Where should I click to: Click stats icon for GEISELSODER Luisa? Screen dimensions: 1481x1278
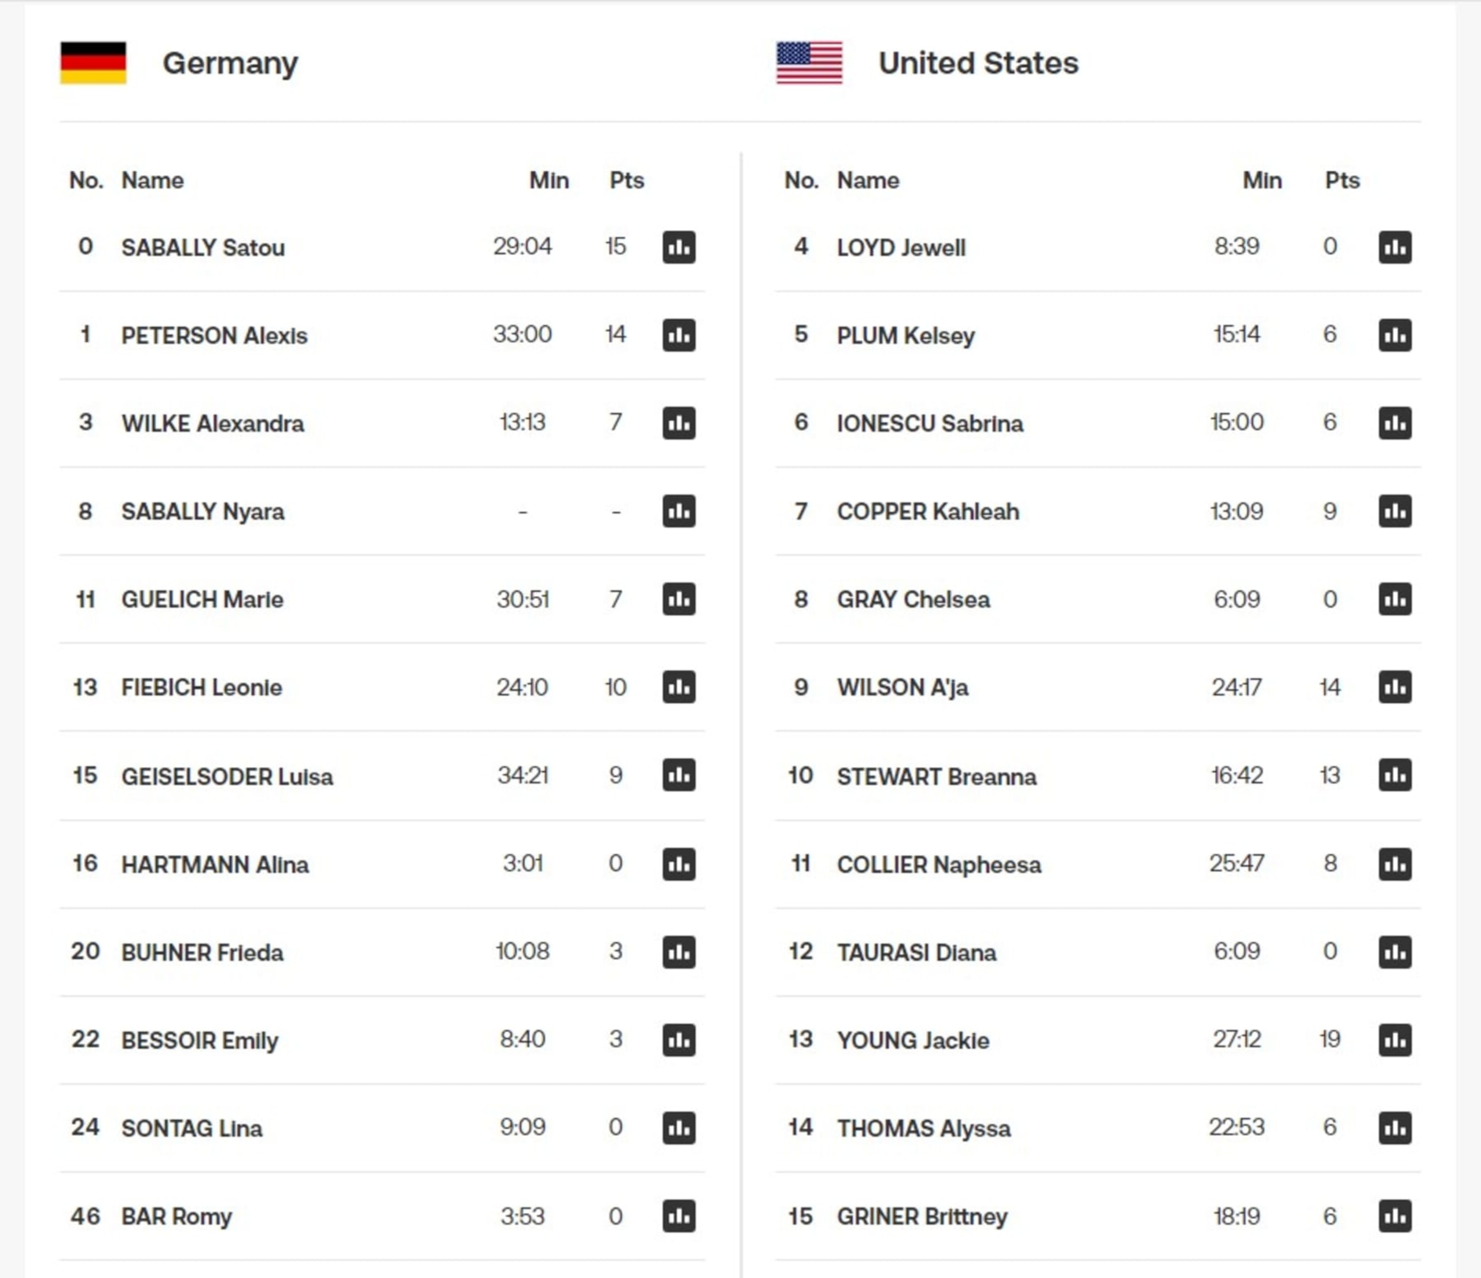679,775
